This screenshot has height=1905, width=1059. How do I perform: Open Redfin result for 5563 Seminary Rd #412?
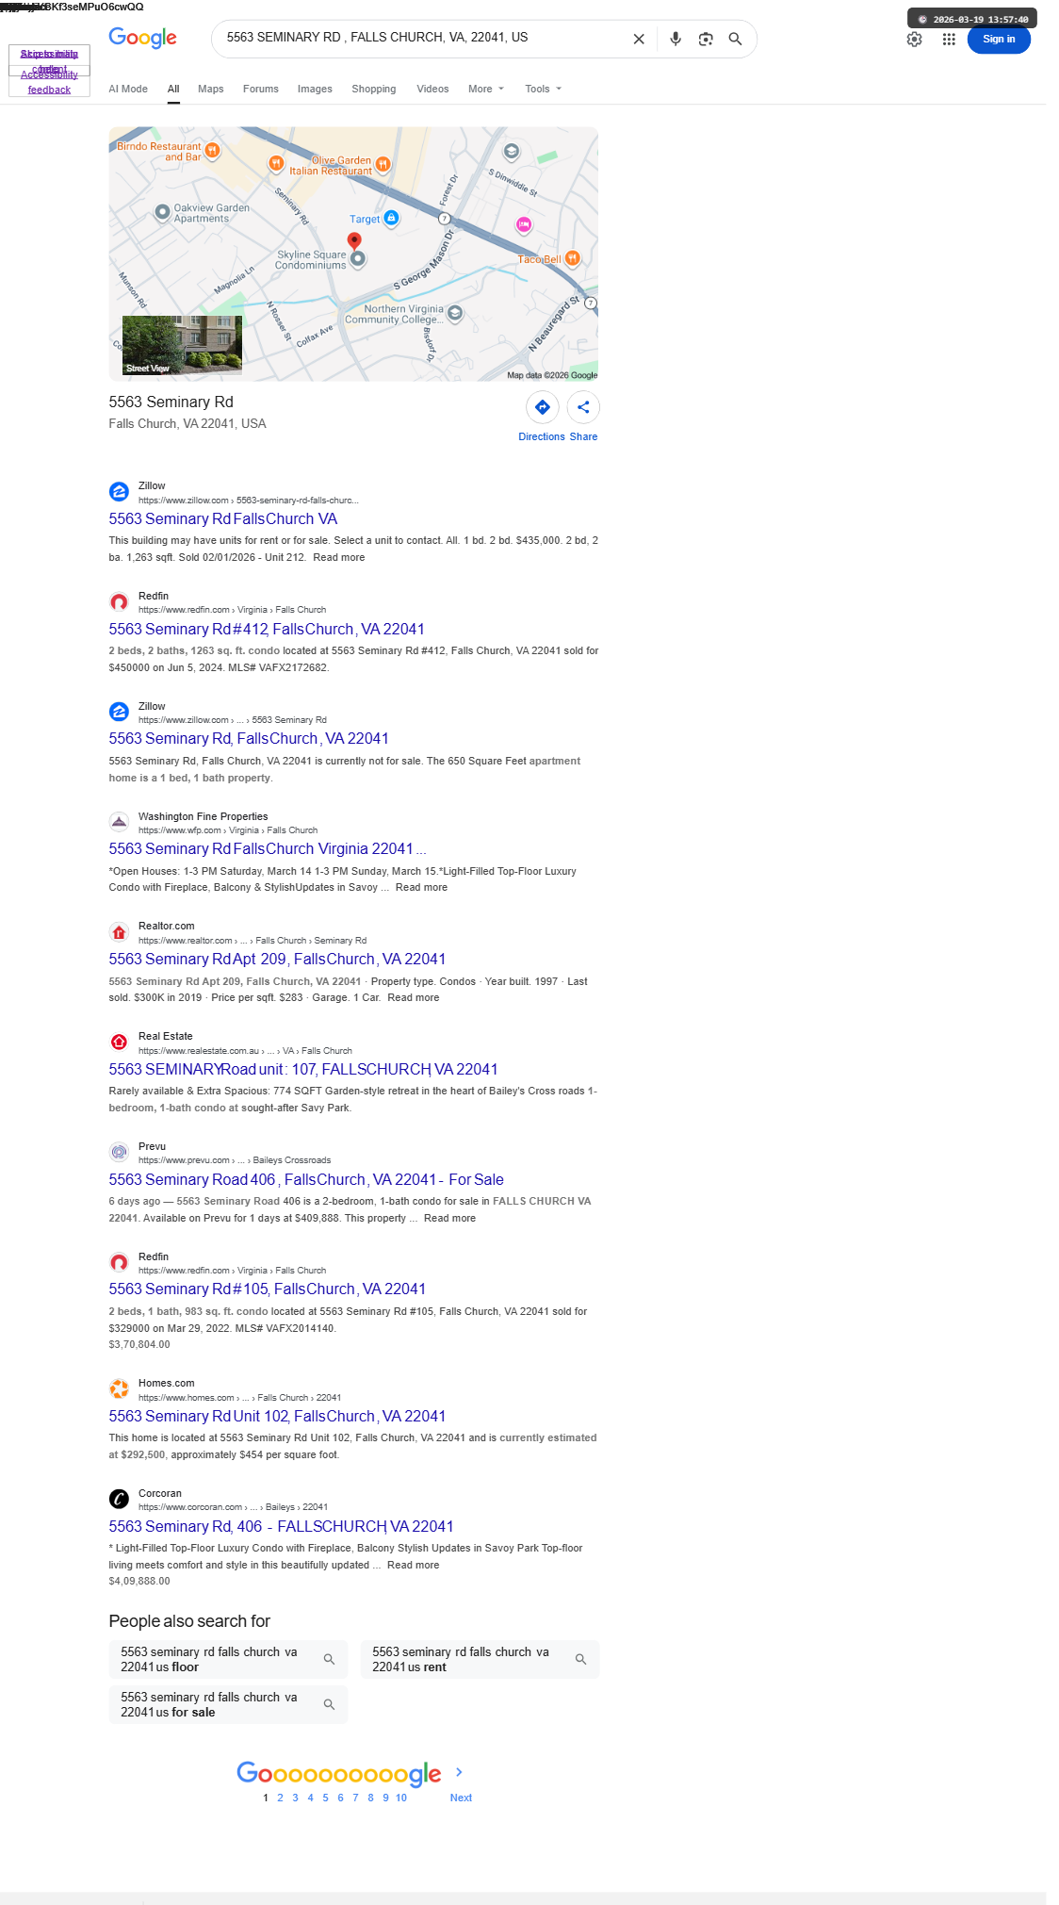(x=267, y=629)
